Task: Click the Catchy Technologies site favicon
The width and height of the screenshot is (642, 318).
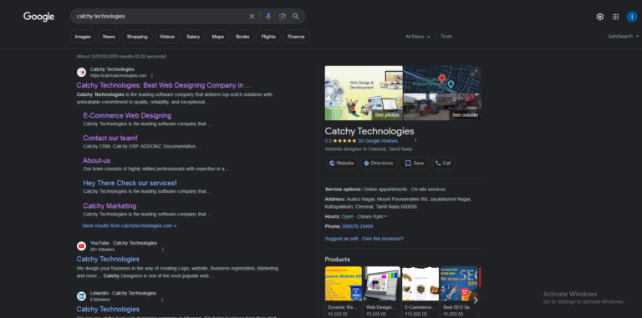Action: tap(81, 73)
